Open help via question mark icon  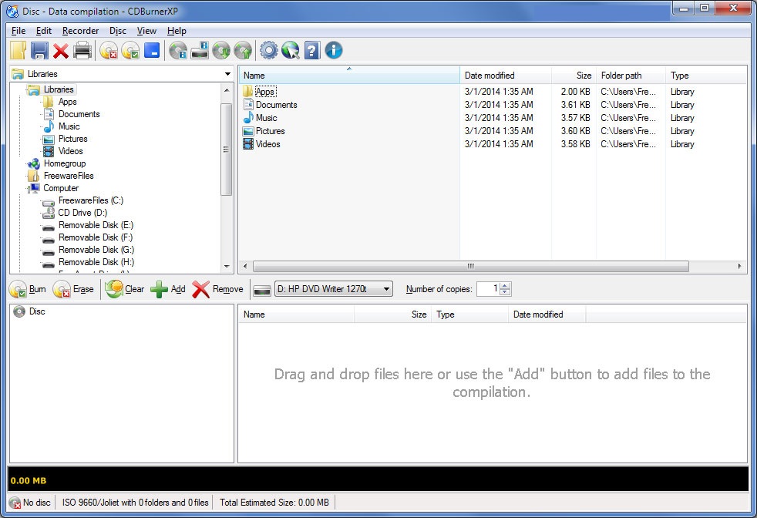click(312, 50)
